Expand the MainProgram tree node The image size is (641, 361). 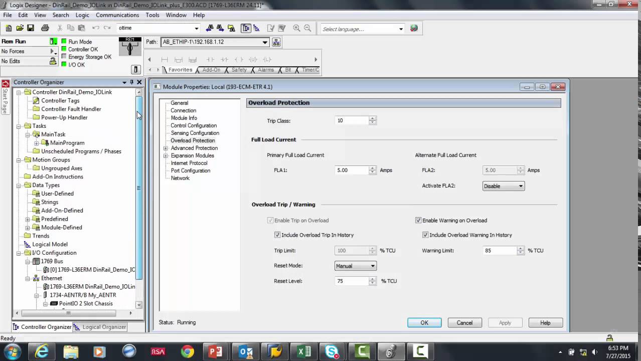pos(36,143)
